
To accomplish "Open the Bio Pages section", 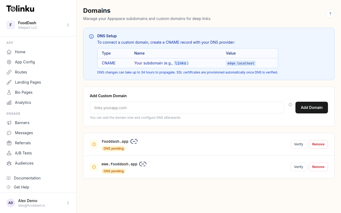I will [x=23, y=92].
